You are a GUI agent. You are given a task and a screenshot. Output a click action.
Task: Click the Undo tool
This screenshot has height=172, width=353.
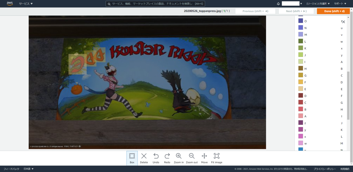pyautogui.click(x=156, y=158)
